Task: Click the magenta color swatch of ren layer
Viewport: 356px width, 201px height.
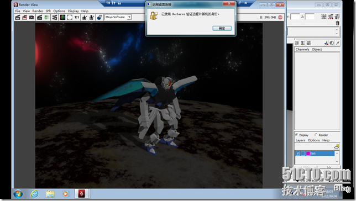Action: [308, 154]
